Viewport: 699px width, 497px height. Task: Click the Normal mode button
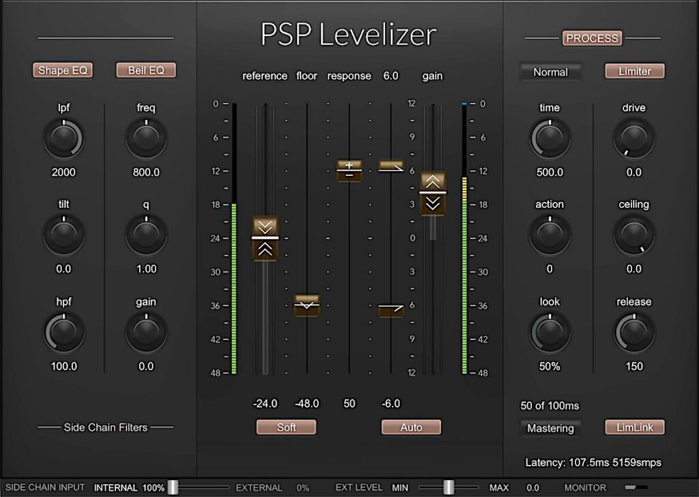click(551, 72)
